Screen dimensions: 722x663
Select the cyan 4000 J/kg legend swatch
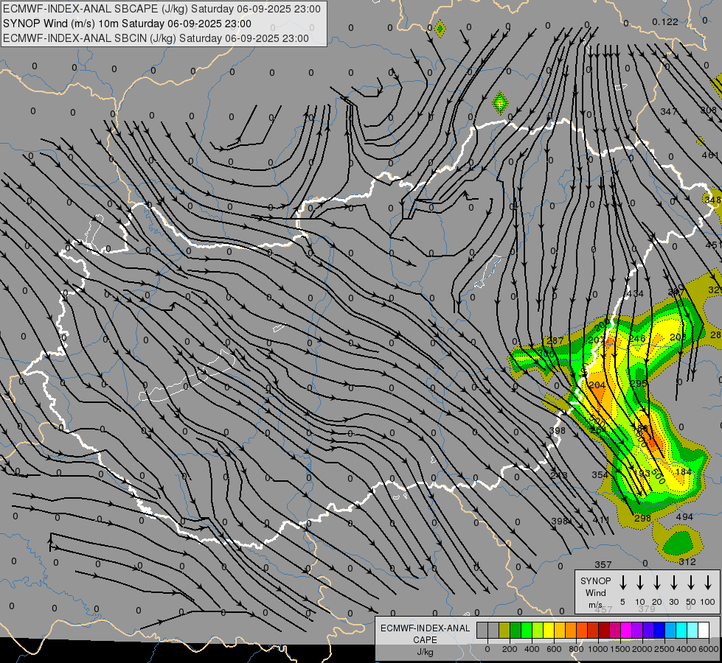click(x=681, y=631)
